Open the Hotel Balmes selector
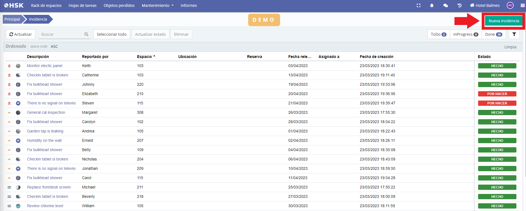Screen dimensions: 526x211 [x=485, y=5]
